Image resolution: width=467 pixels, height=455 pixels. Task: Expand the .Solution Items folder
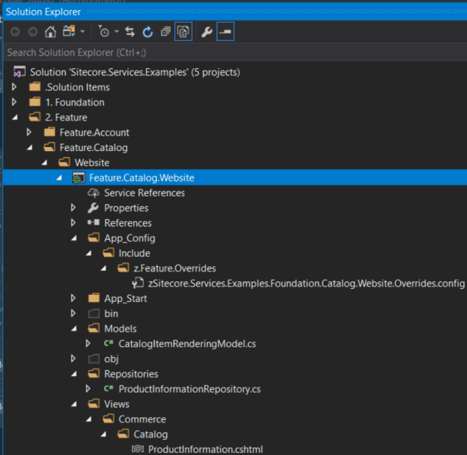click(14, 87)
